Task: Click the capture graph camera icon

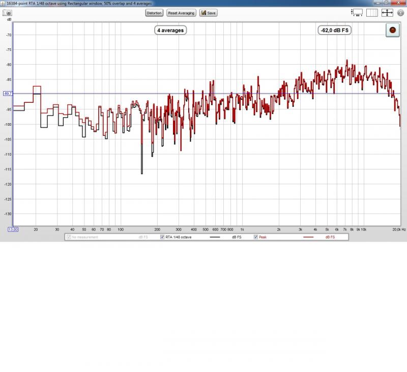Action: [7, 13]
